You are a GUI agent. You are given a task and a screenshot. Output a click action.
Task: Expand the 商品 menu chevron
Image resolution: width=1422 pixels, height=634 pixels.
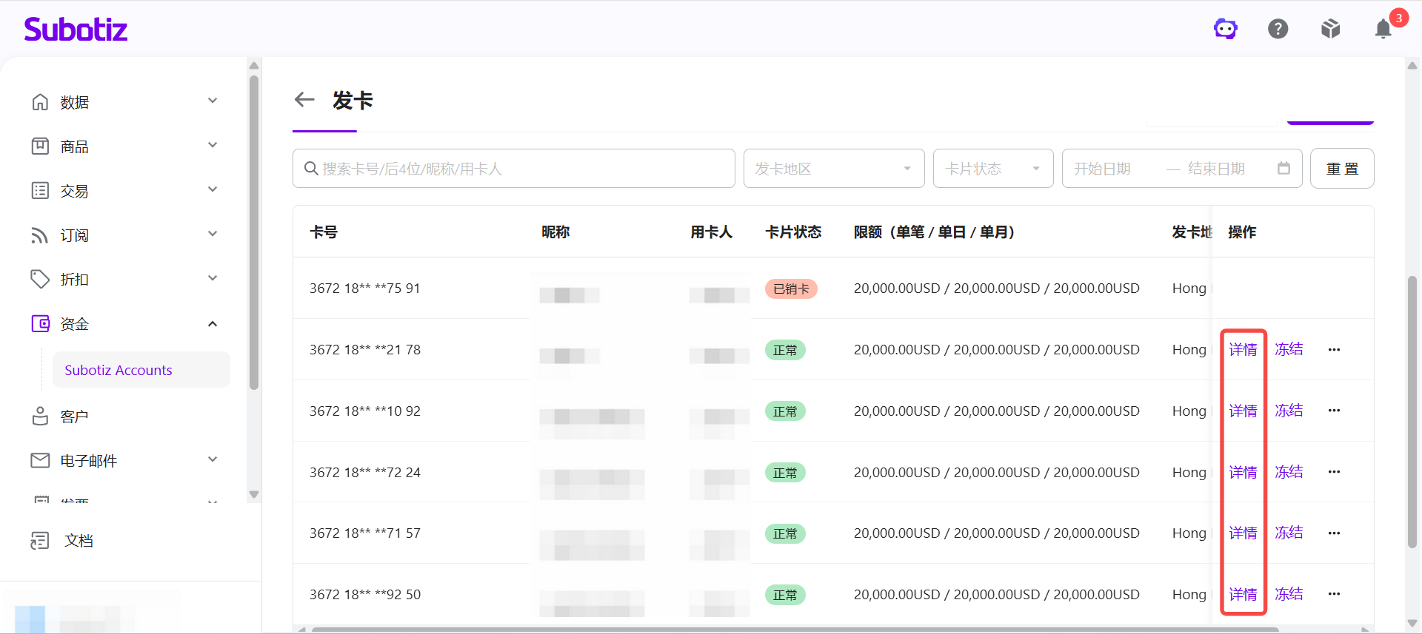(x=213, y=145)
